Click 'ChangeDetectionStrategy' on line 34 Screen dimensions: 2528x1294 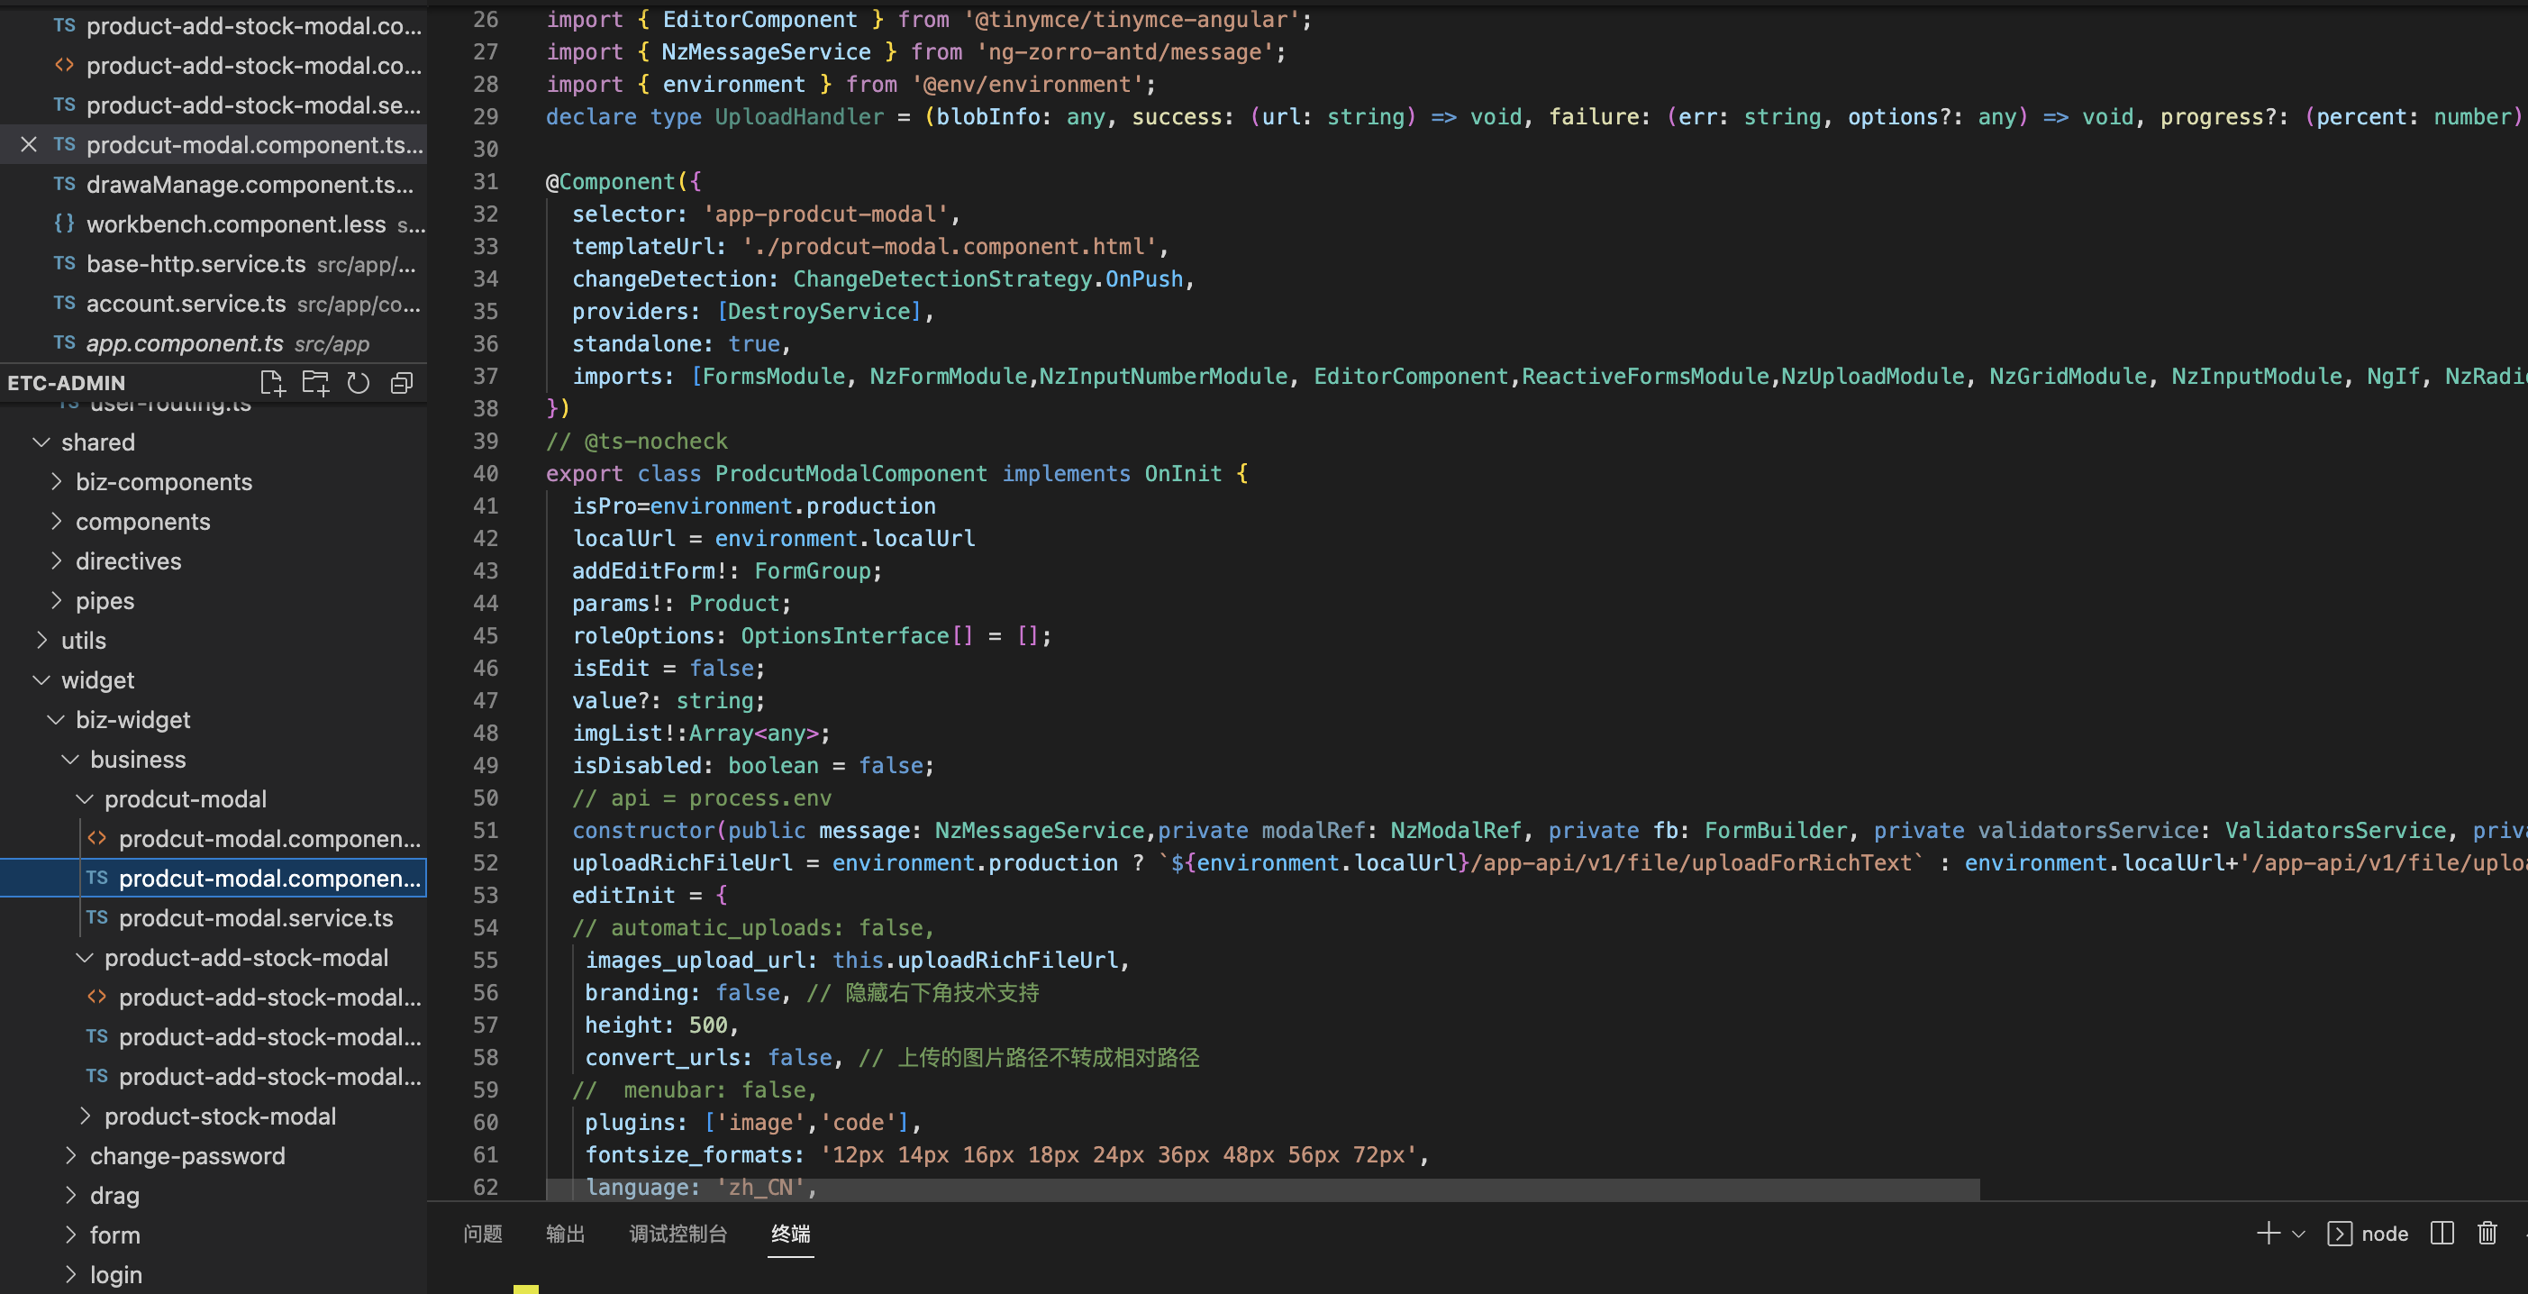[x=942, y=278]
